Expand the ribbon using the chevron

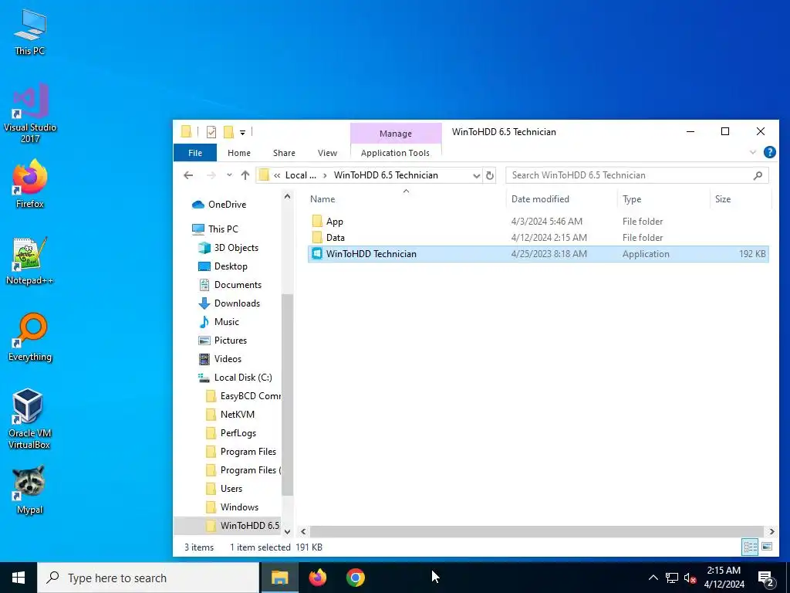pyautogui.click(x=753, y=152)
